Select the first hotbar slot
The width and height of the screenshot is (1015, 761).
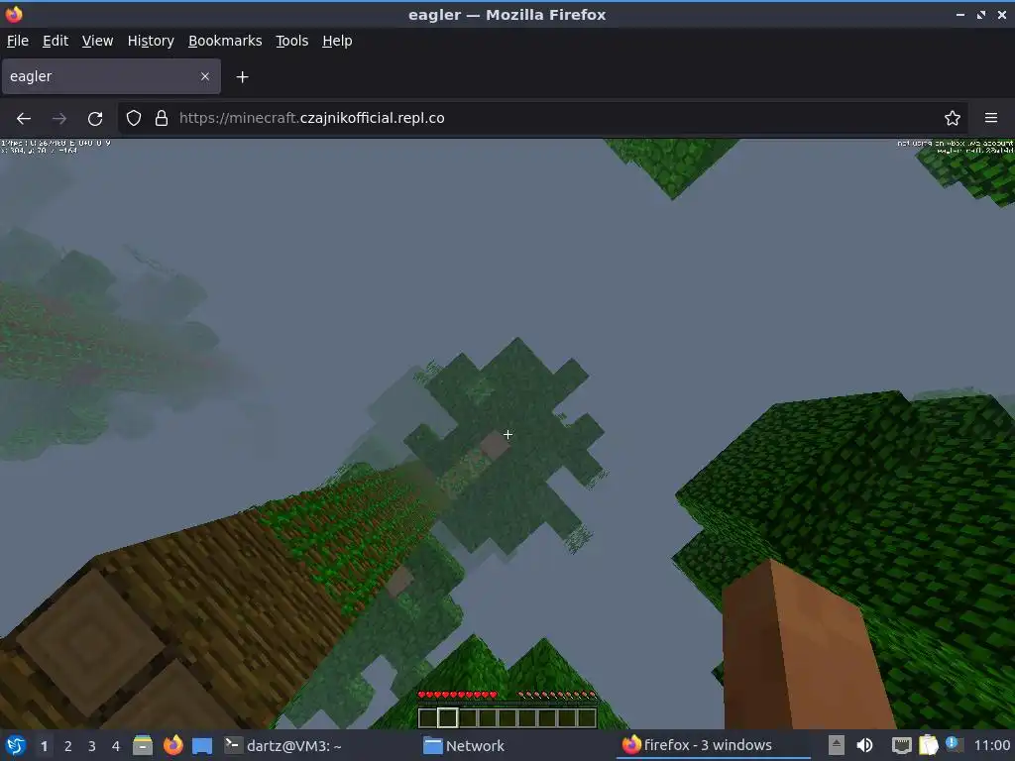428,717
